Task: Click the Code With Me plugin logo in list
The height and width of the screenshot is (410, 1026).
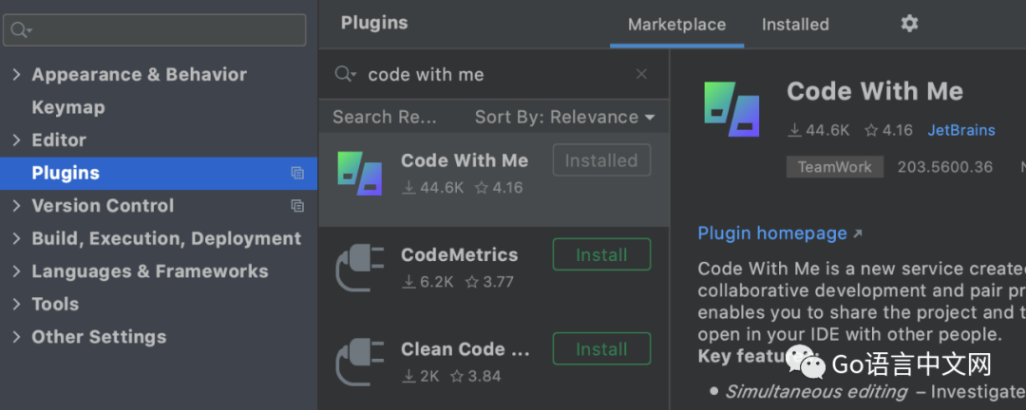Action: pyautogui.click(x=359, y=174)
